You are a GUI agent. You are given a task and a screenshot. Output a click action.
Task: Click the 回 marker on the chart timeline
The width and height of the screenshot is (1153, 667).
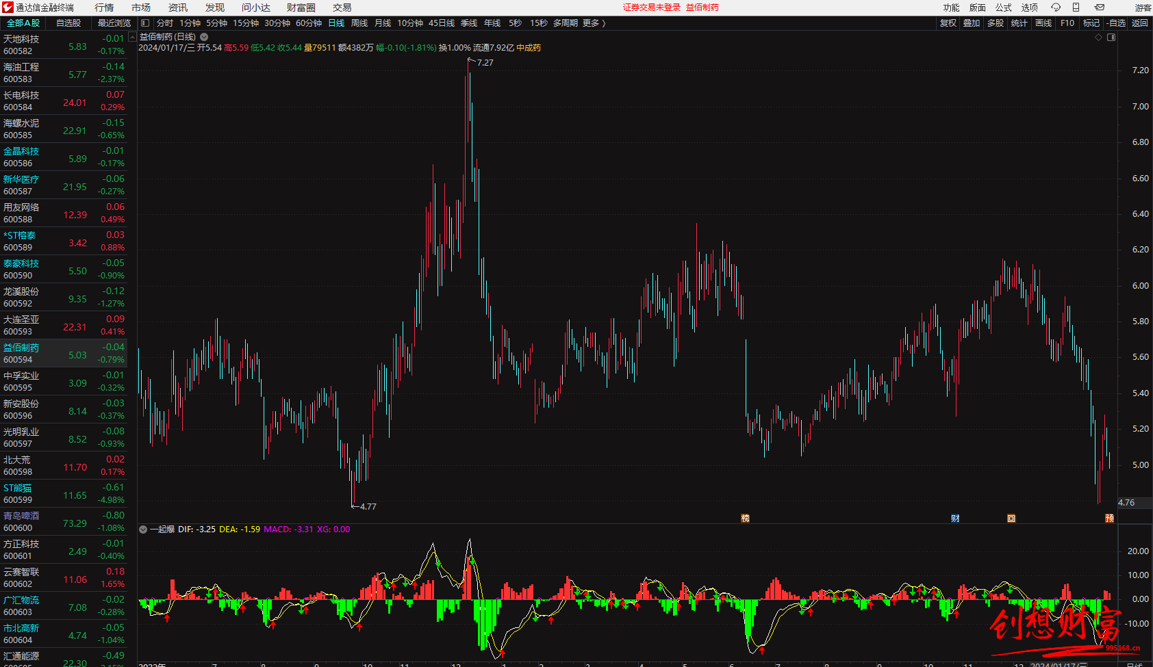[x=1011, y=519]
